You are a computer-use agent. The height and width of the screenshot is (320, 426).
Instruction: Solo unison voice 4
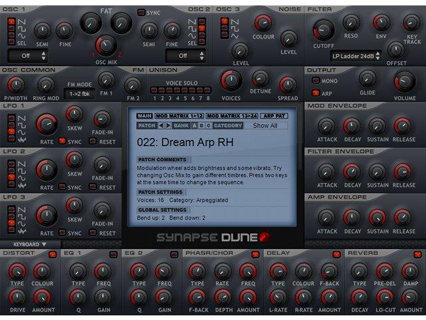[177, 90]
